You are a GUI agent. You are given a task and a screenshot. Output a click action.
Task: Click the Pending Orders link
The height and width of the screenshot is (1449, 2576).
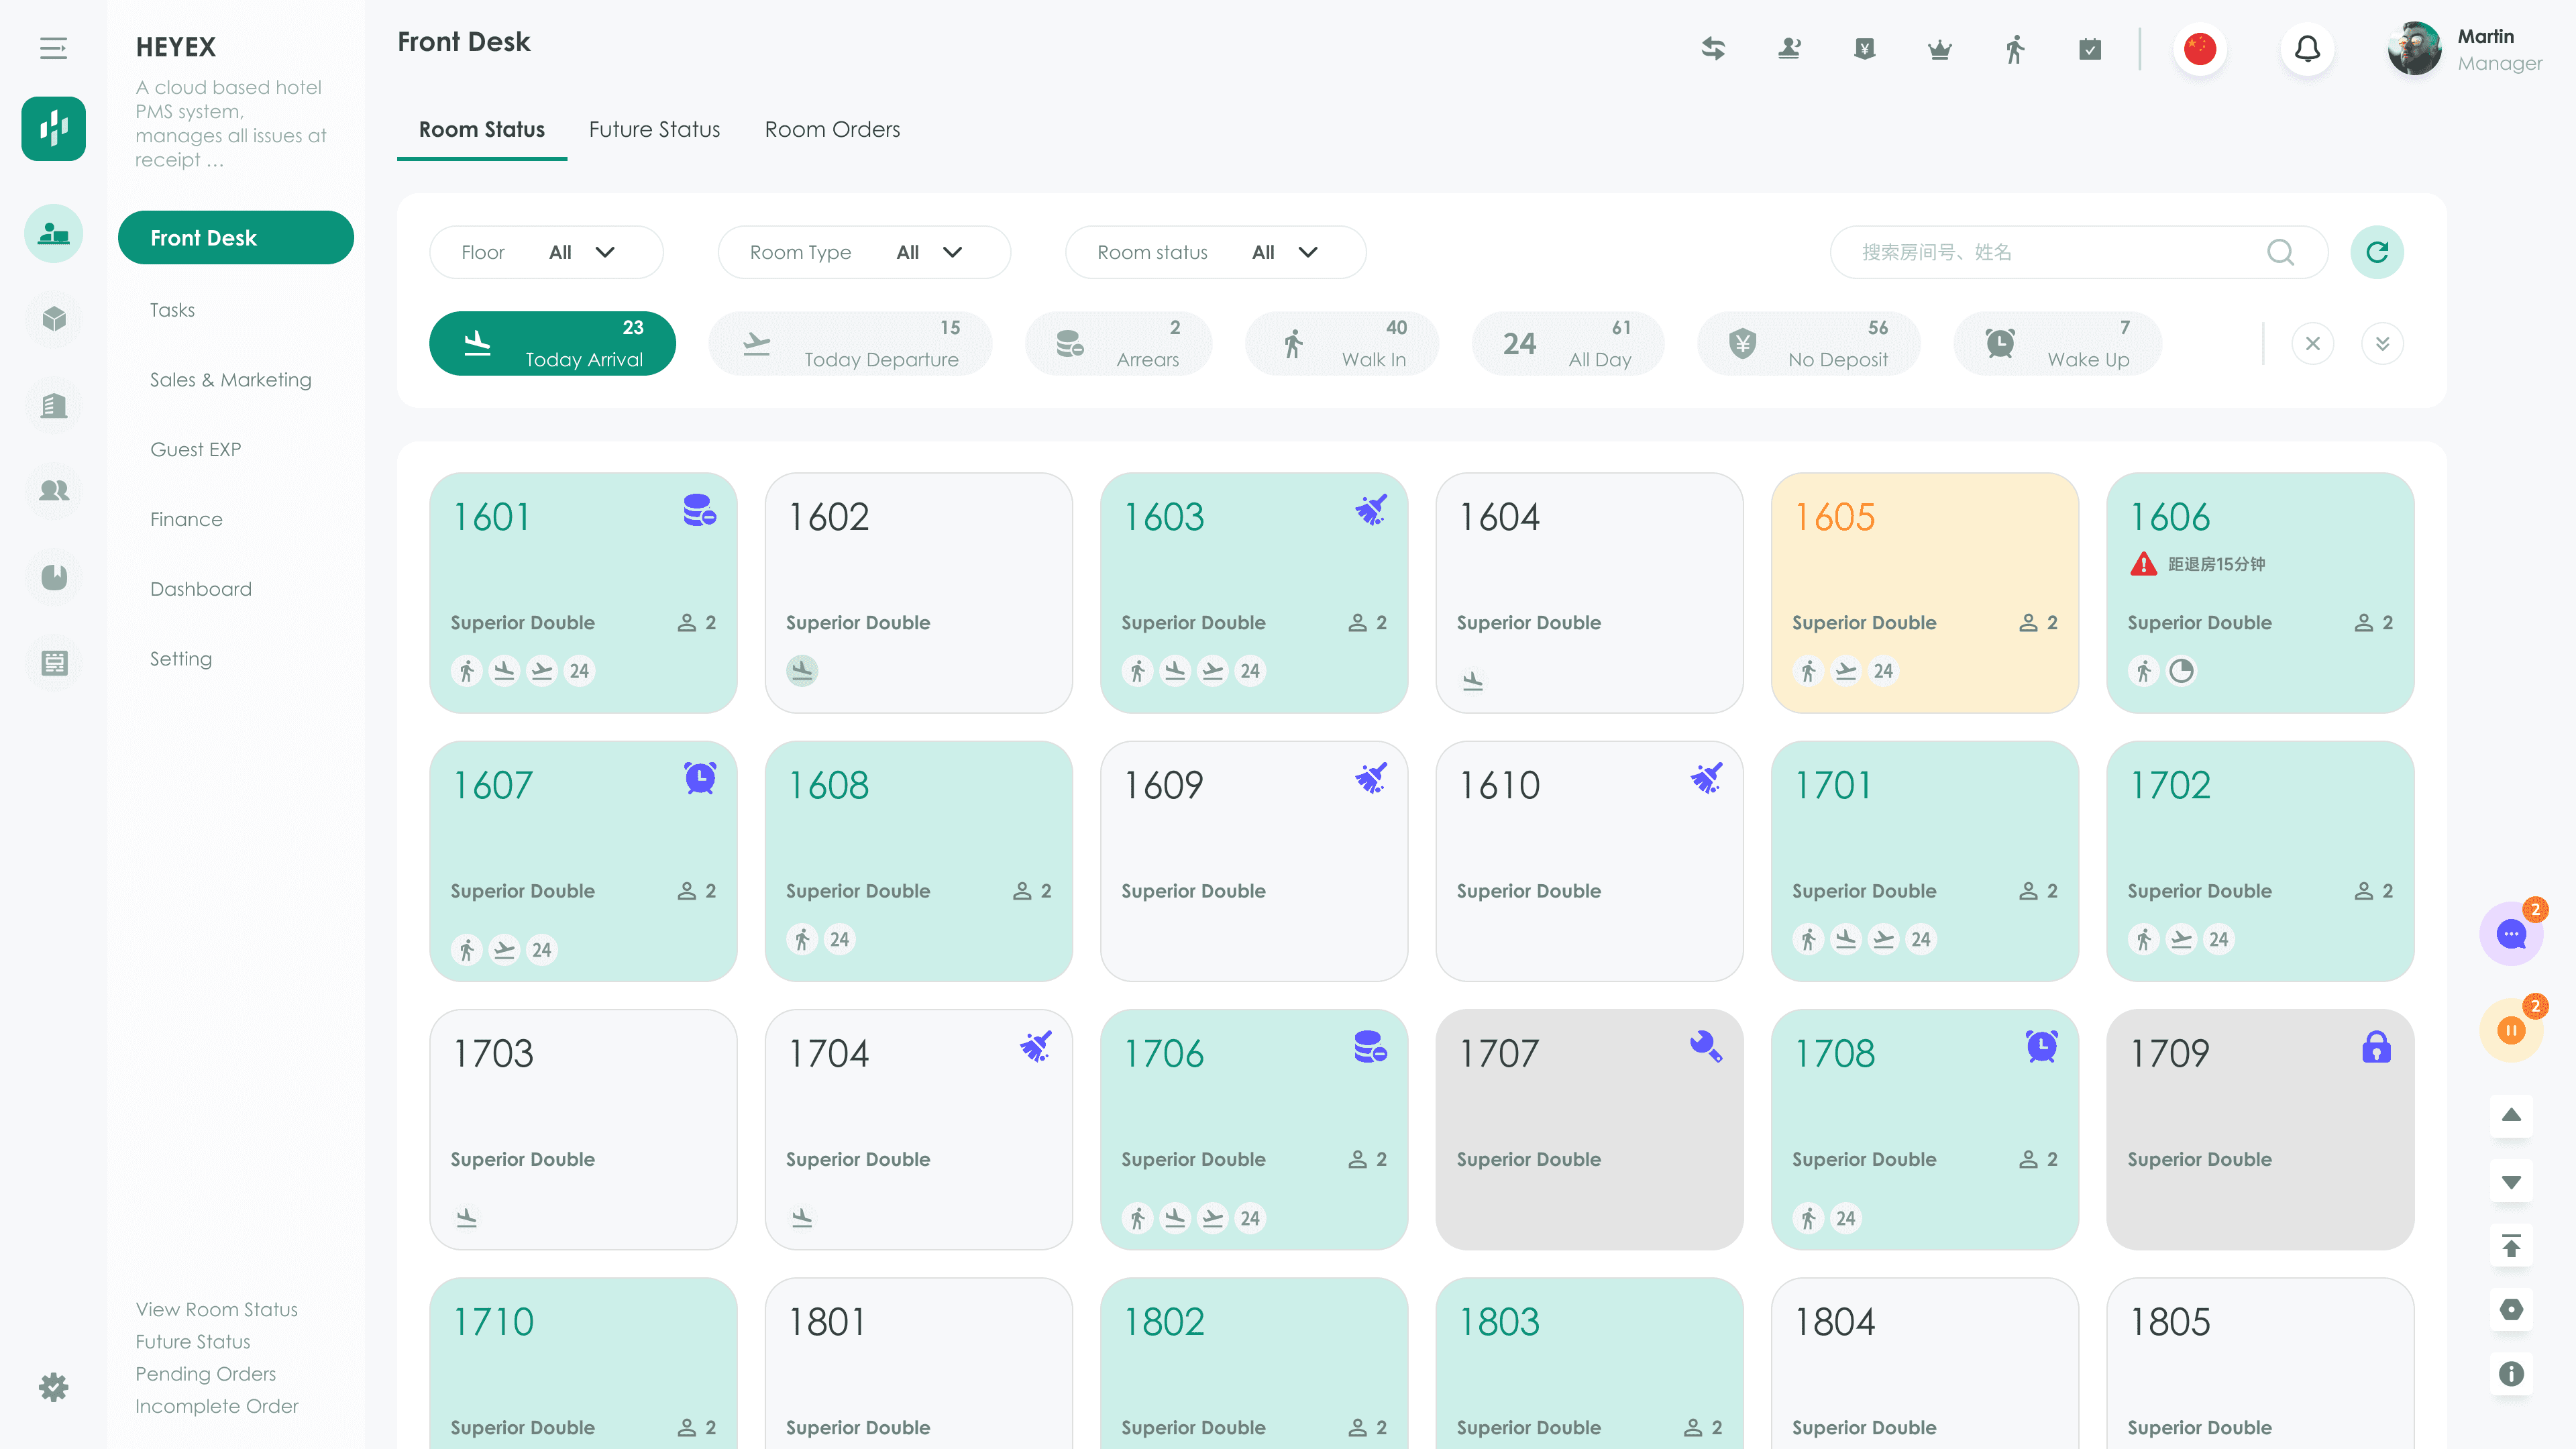[x=205, y=1374]
